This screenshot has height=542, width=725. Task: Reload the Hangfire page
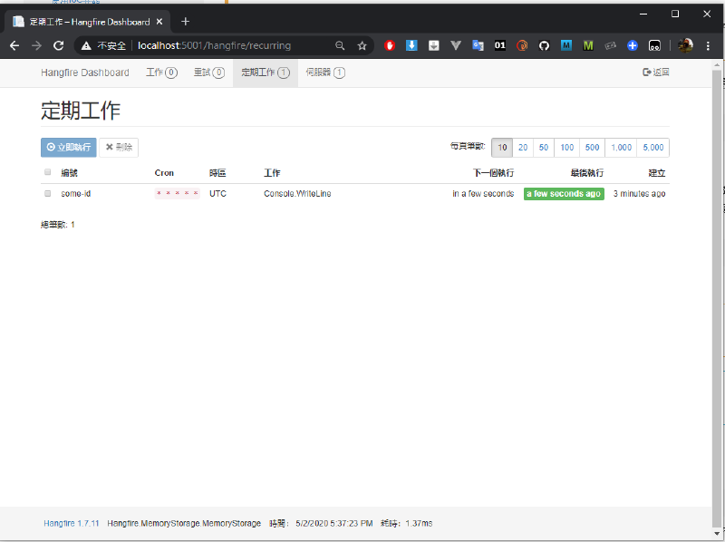coord(59,45)
